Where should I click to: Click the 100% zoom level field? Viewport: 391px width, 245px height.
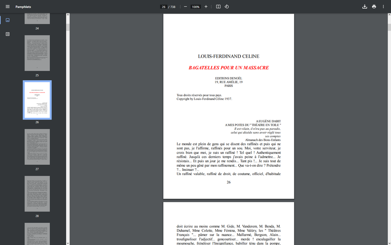click(195, 7)
